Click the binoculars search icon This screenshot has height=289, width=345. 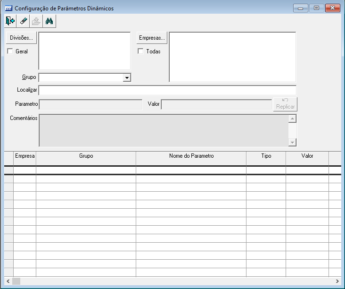pos(49,21)
